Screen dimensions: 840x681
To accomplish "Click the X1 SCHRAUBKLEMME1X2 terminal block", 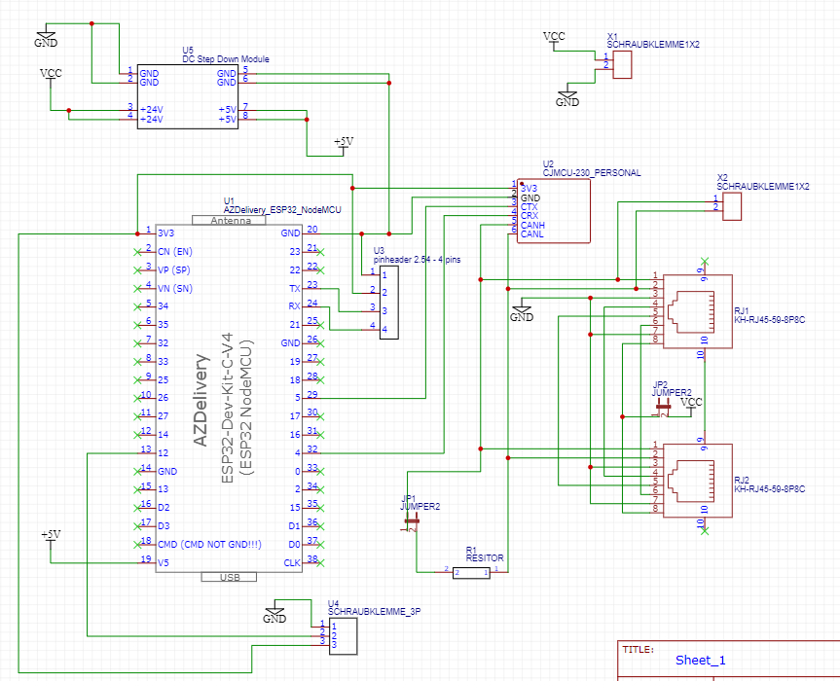I will pos(622,65).
